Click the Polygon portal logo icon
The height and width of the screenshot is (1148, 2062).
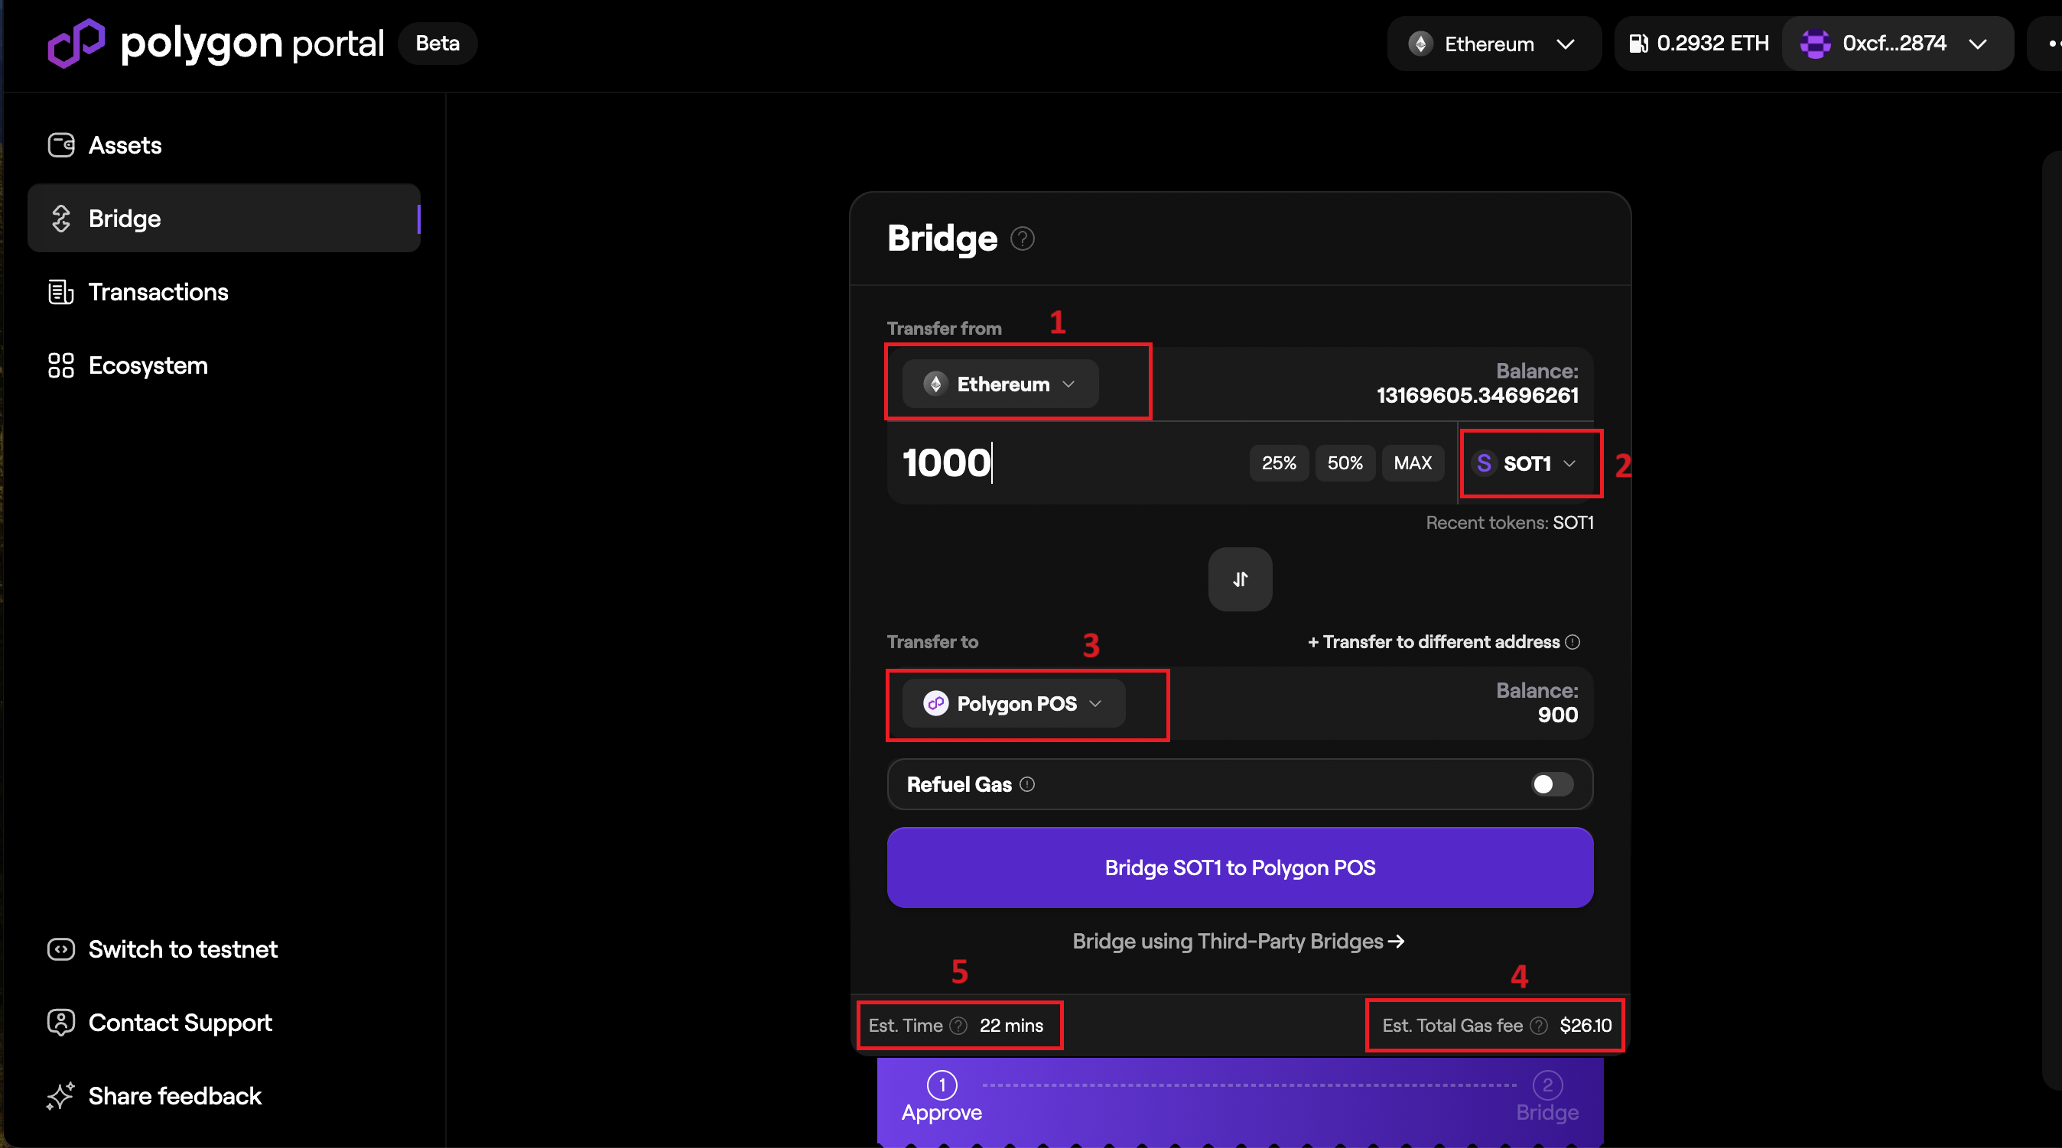click(x=76, y=44)
